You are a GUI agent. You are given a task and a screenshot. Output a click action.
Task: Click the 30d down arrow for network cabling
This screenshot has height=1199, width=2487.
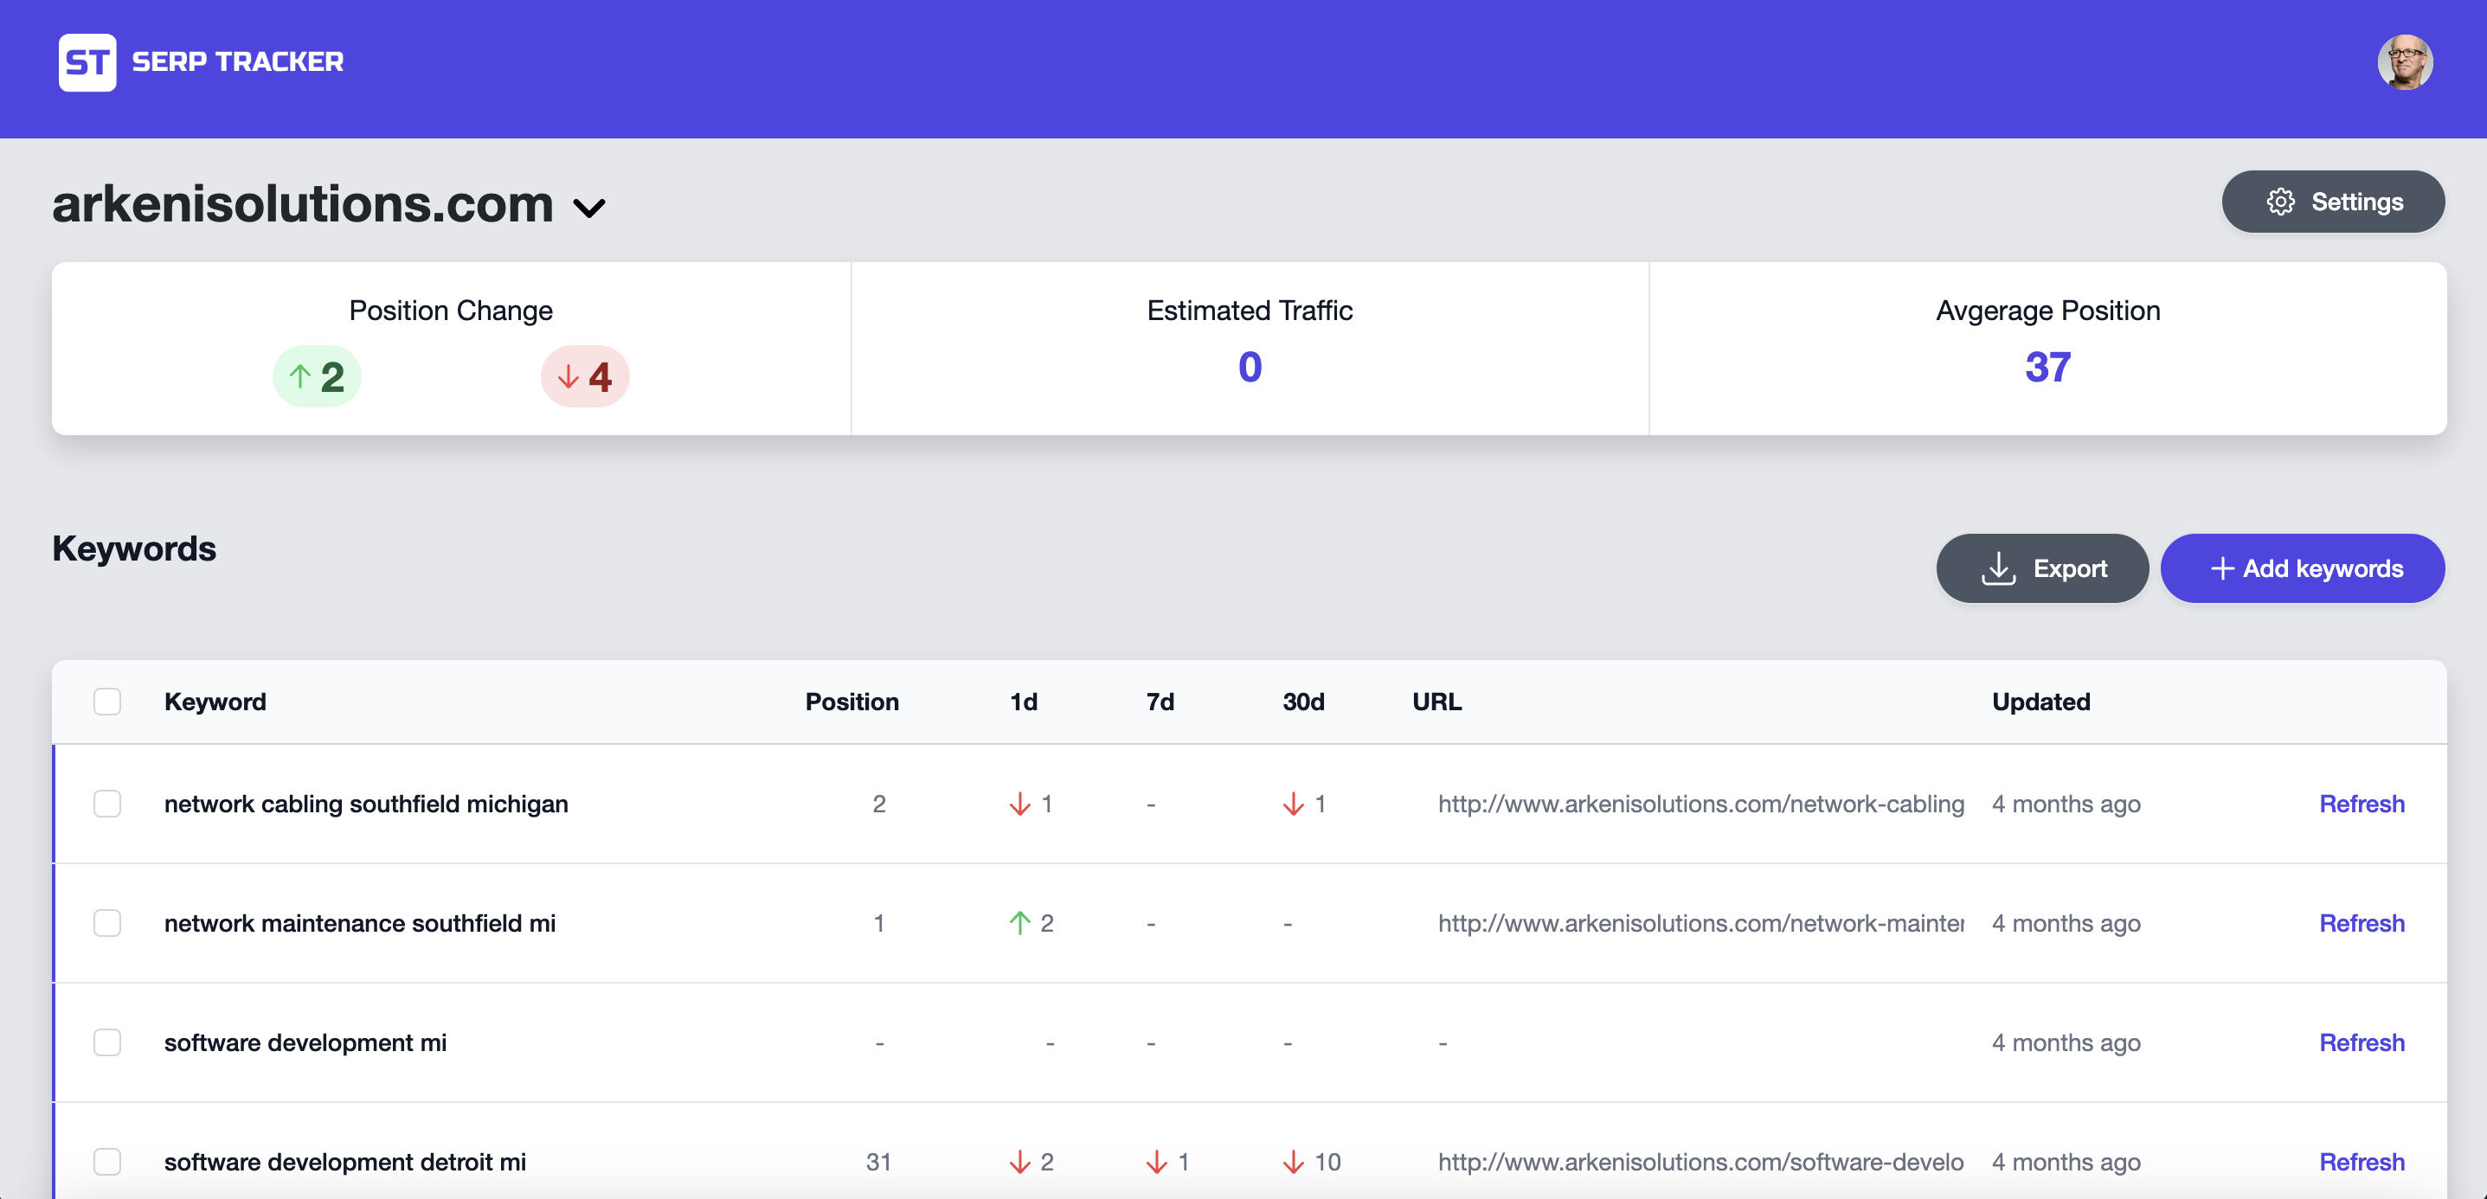coord(1293,805)
